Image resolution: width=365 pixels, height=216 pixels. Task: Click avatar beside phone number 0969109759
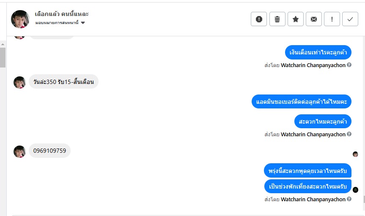(x=19, y=152)
